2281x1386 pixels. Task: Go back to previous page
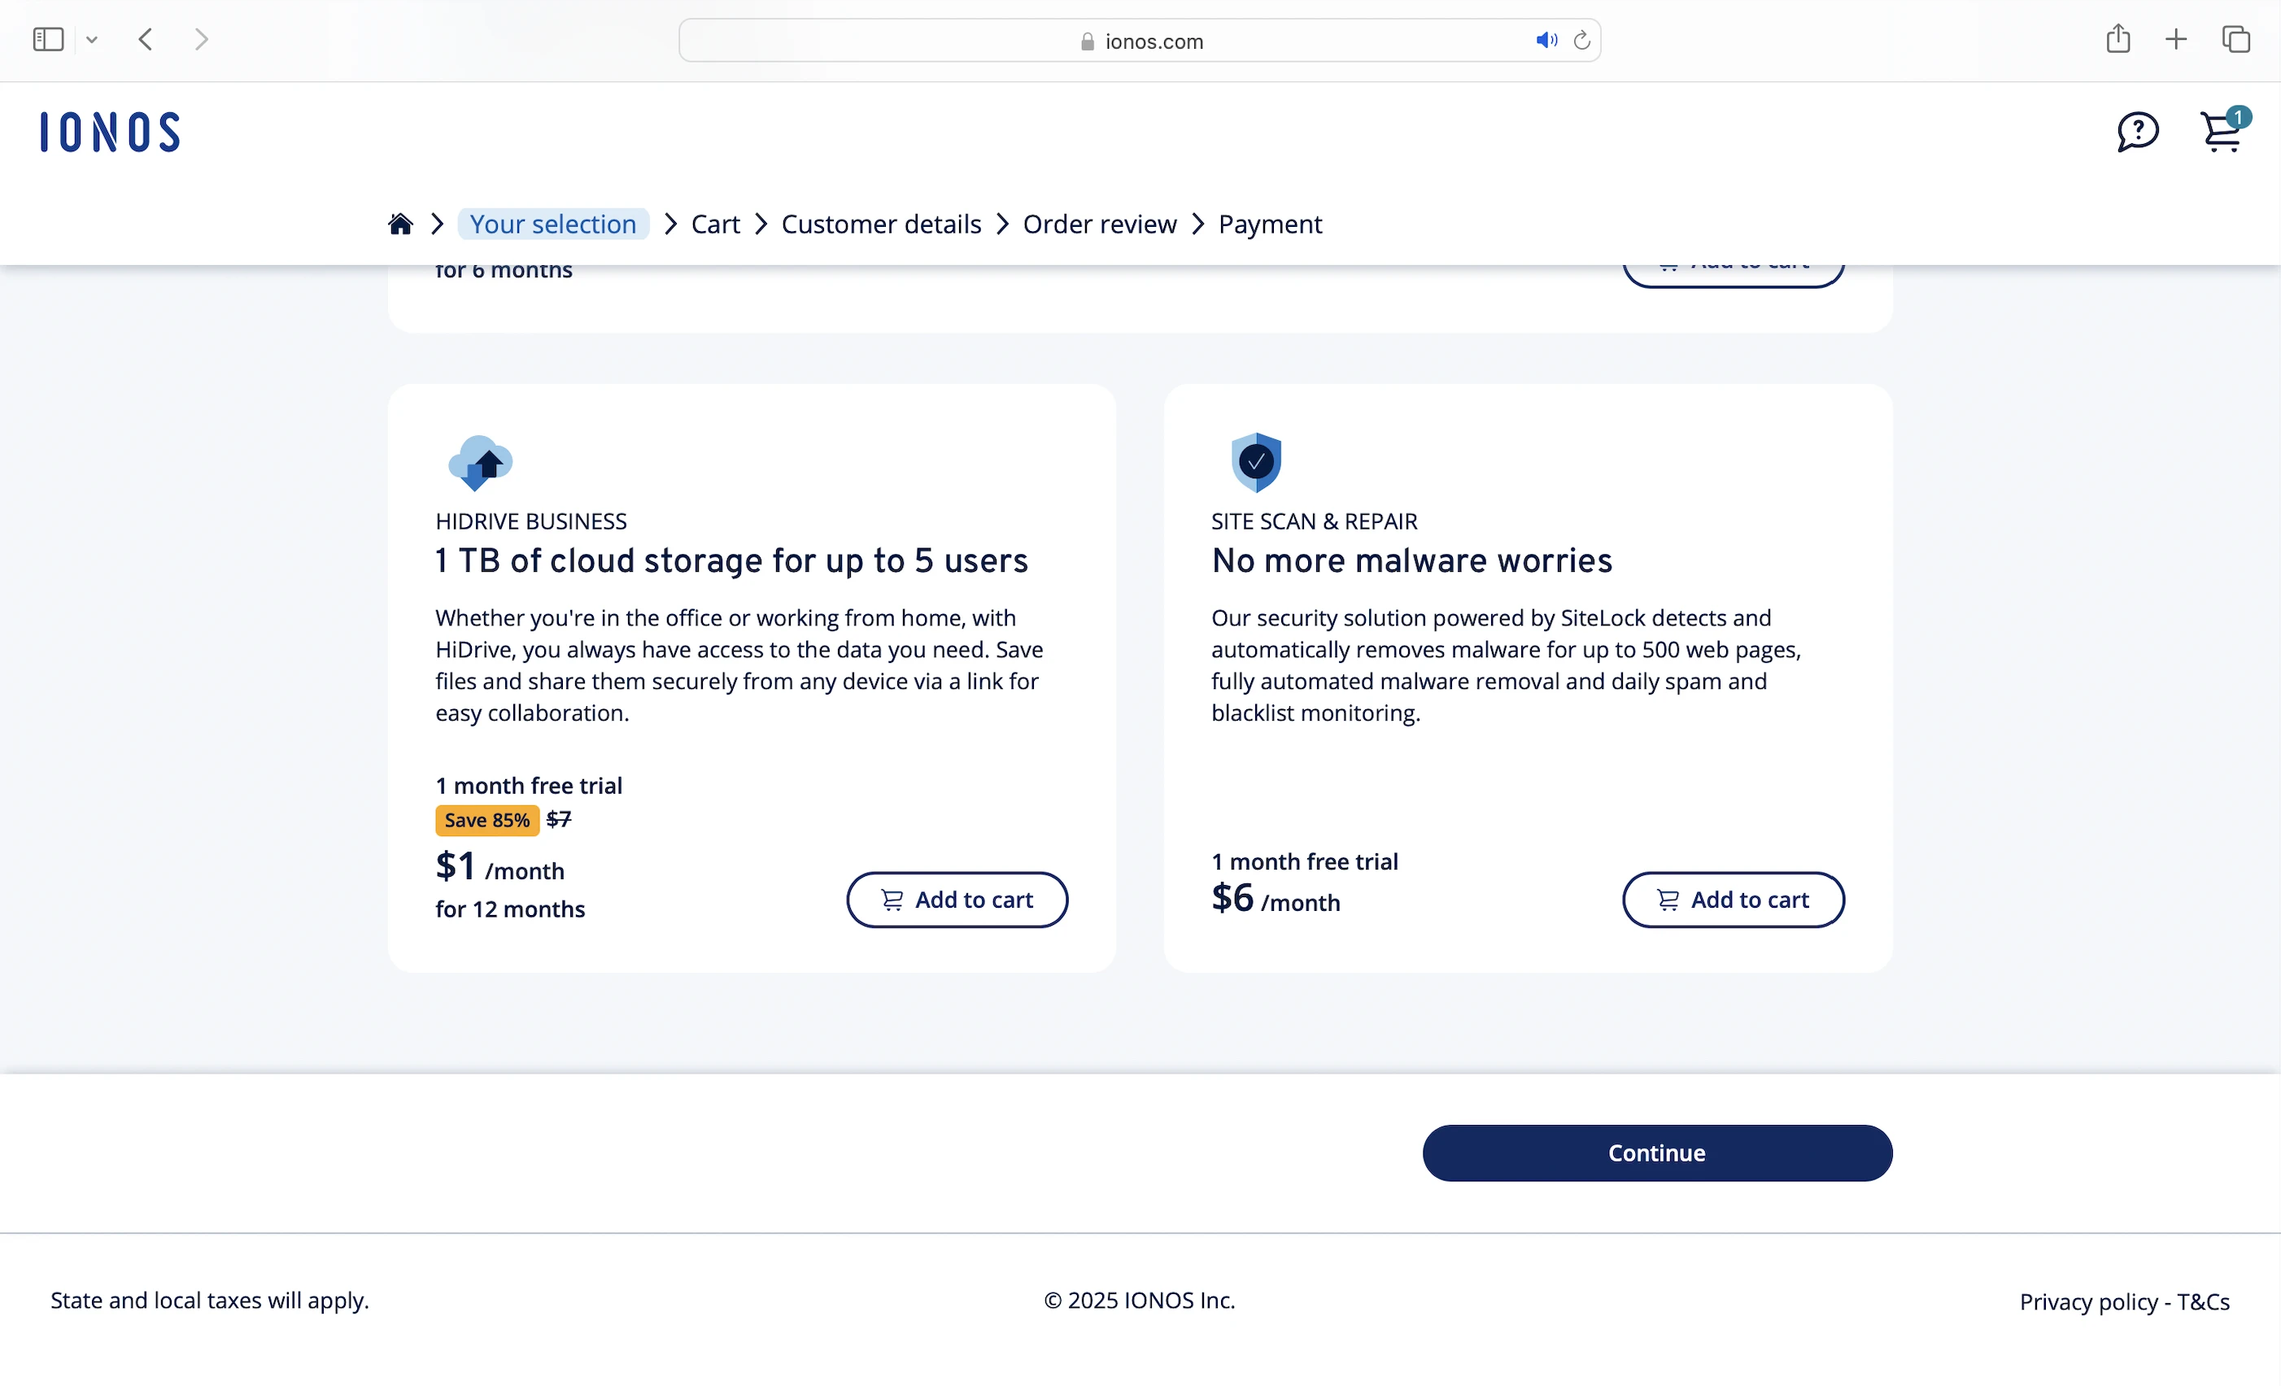[x=146, y=39]
